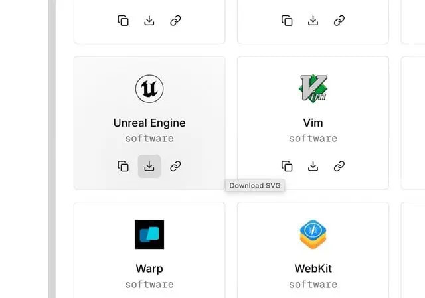The height and width of the screenshot is (298, 425).
Task: Click copy icon in top-left card
Action: coord(123,21)
